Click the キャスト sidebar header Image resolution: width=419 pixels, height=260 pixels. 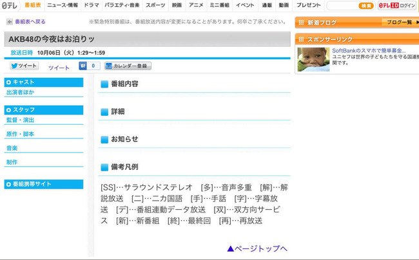click(x=44, y=82)
